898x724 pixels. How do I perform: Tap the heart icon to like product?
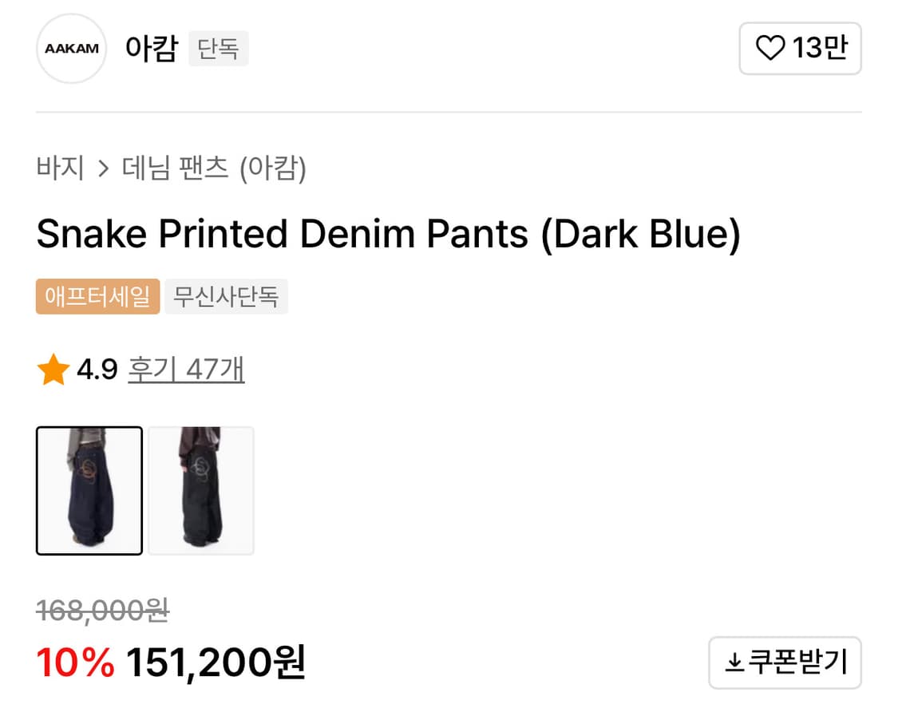point(770,49)
